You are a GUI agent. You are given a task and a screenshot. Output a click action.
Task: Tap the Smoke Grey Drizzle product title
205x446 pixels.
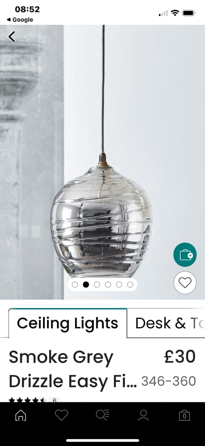pos(73,369)
